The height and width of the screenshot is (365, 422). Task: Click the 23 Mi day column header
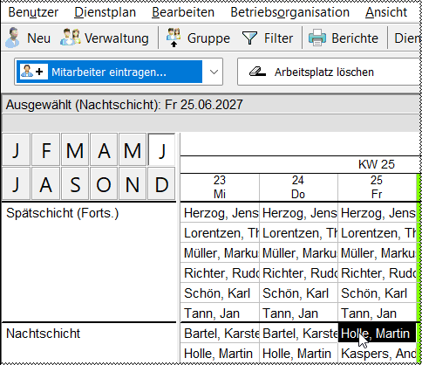click(220, 187)
